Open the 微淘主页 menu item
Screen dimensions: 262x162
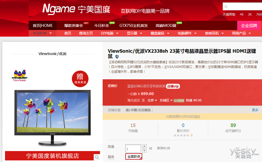click(x=86, y=33)
